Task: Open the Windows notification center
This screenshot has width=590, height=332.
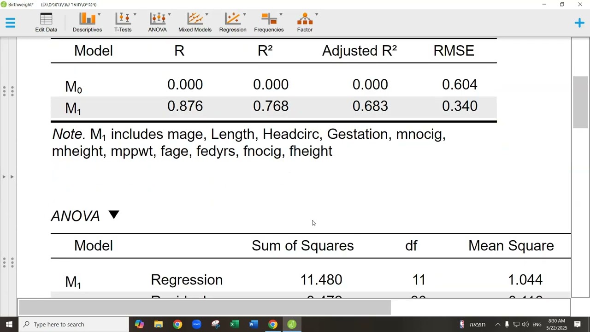Action: (x=578, y=324)
